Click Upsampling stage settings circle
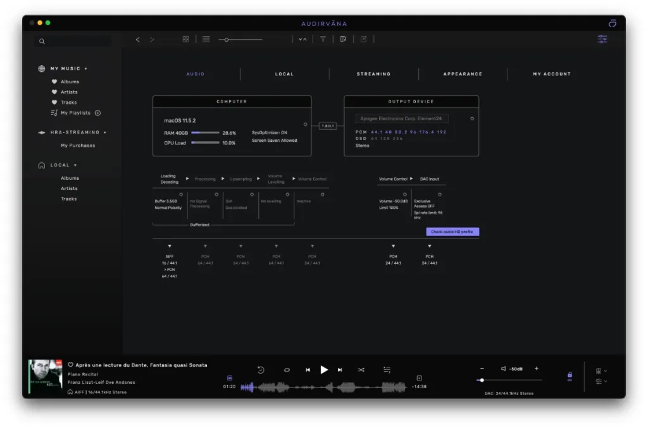 point(252,194)
